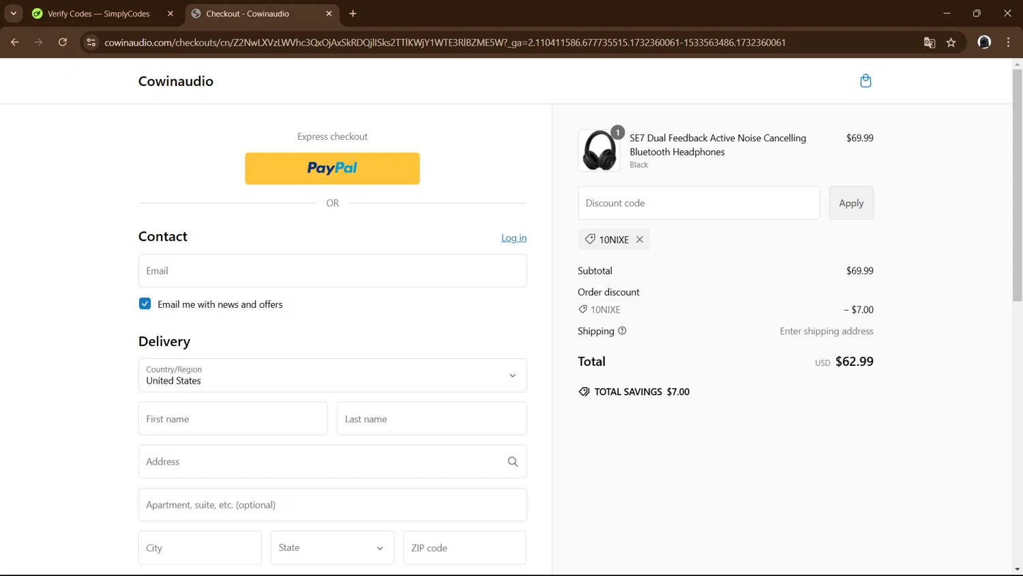The height and width of the screenshot is (576, 1023).
Task: Click the SE7 headphones product thumbnail
Action: click(599, 151)
